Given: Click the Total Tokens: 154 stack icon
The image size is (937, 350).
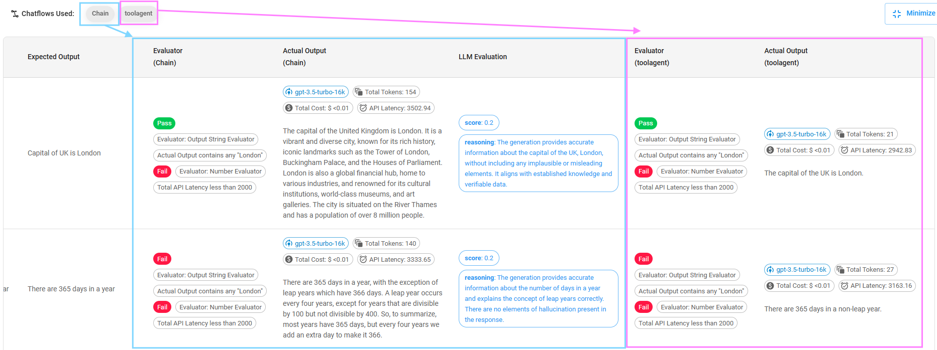Looking at the screenshot, I should tap(359, 92).
